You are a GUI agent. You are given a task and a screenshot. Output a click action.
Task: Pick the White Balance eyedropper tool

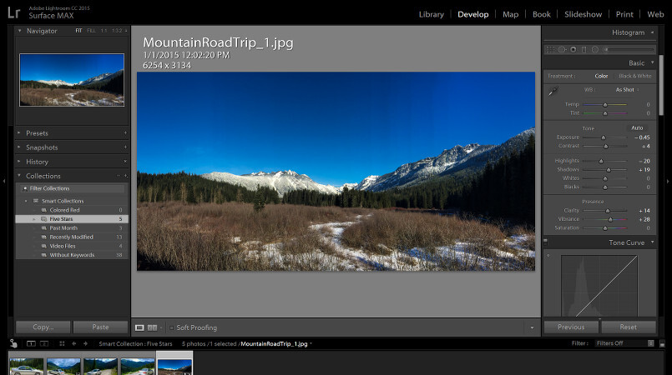(553, 91)
